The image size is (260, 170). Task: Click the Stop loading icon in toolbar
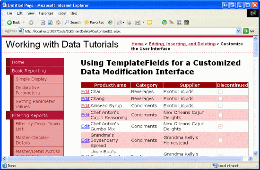(43, 23)
